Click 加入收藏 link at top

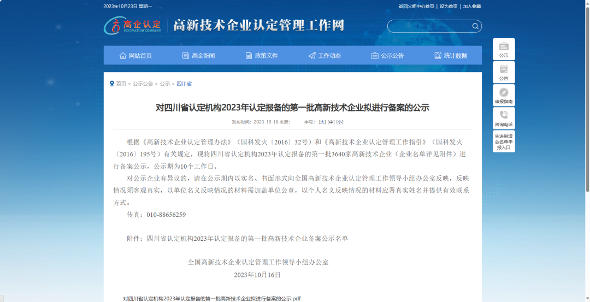pyautogui.click(x=472, y=7)
